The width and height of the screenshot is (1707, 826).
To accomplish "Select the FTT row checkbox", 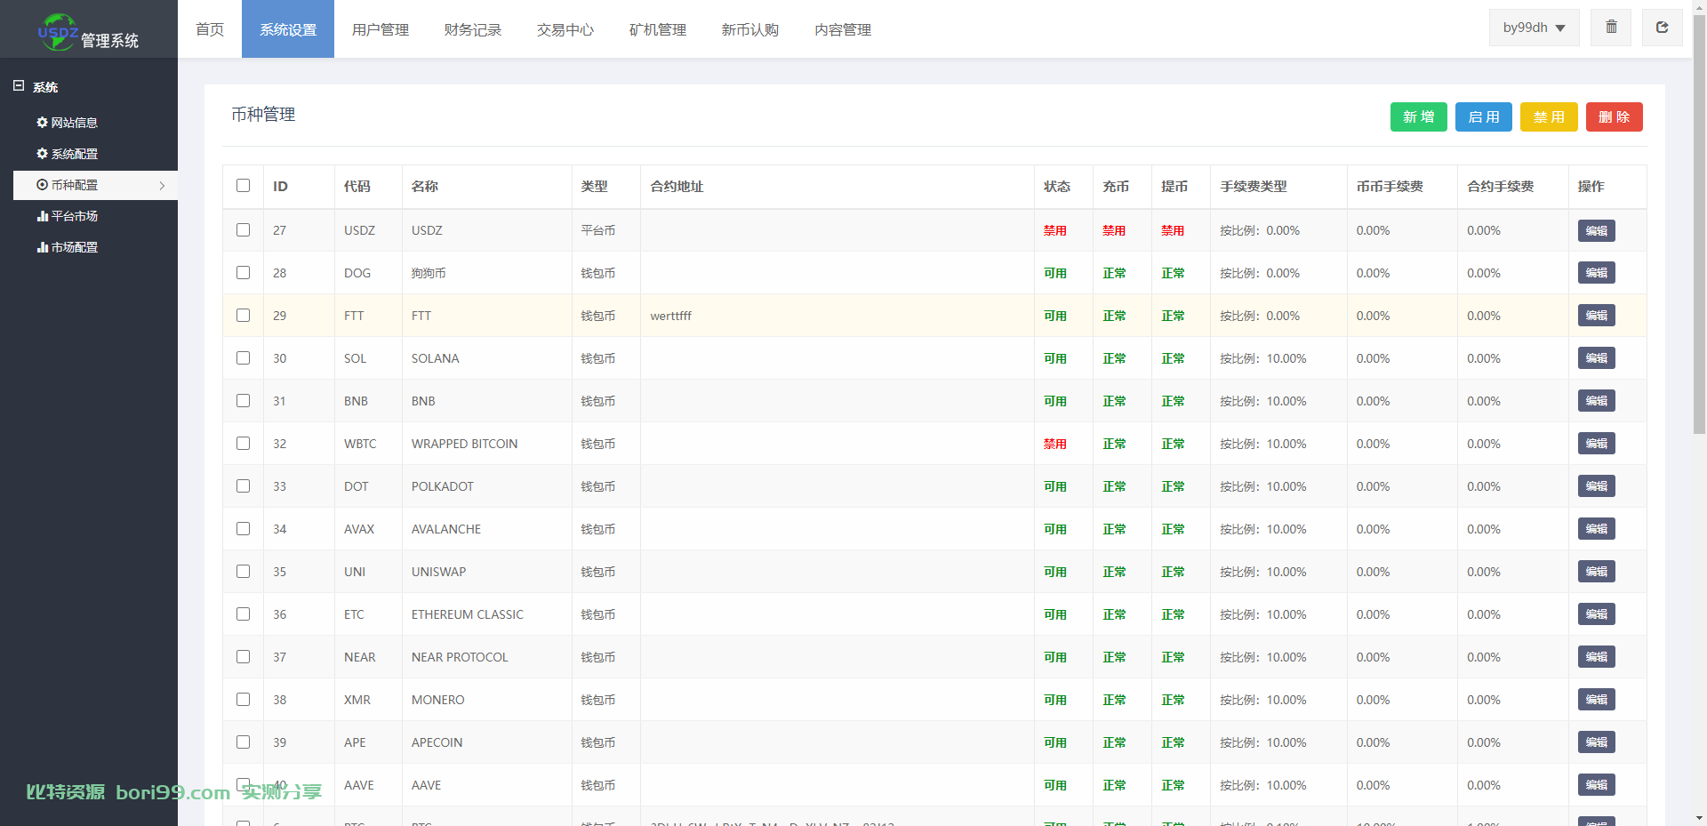I will (244, 316).
